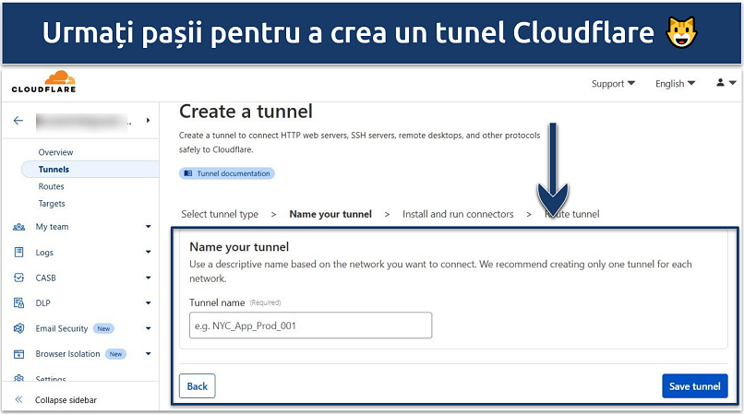Expand the CASB section
The width and height of the screenshot is (744, 414).
coord(148,278)
